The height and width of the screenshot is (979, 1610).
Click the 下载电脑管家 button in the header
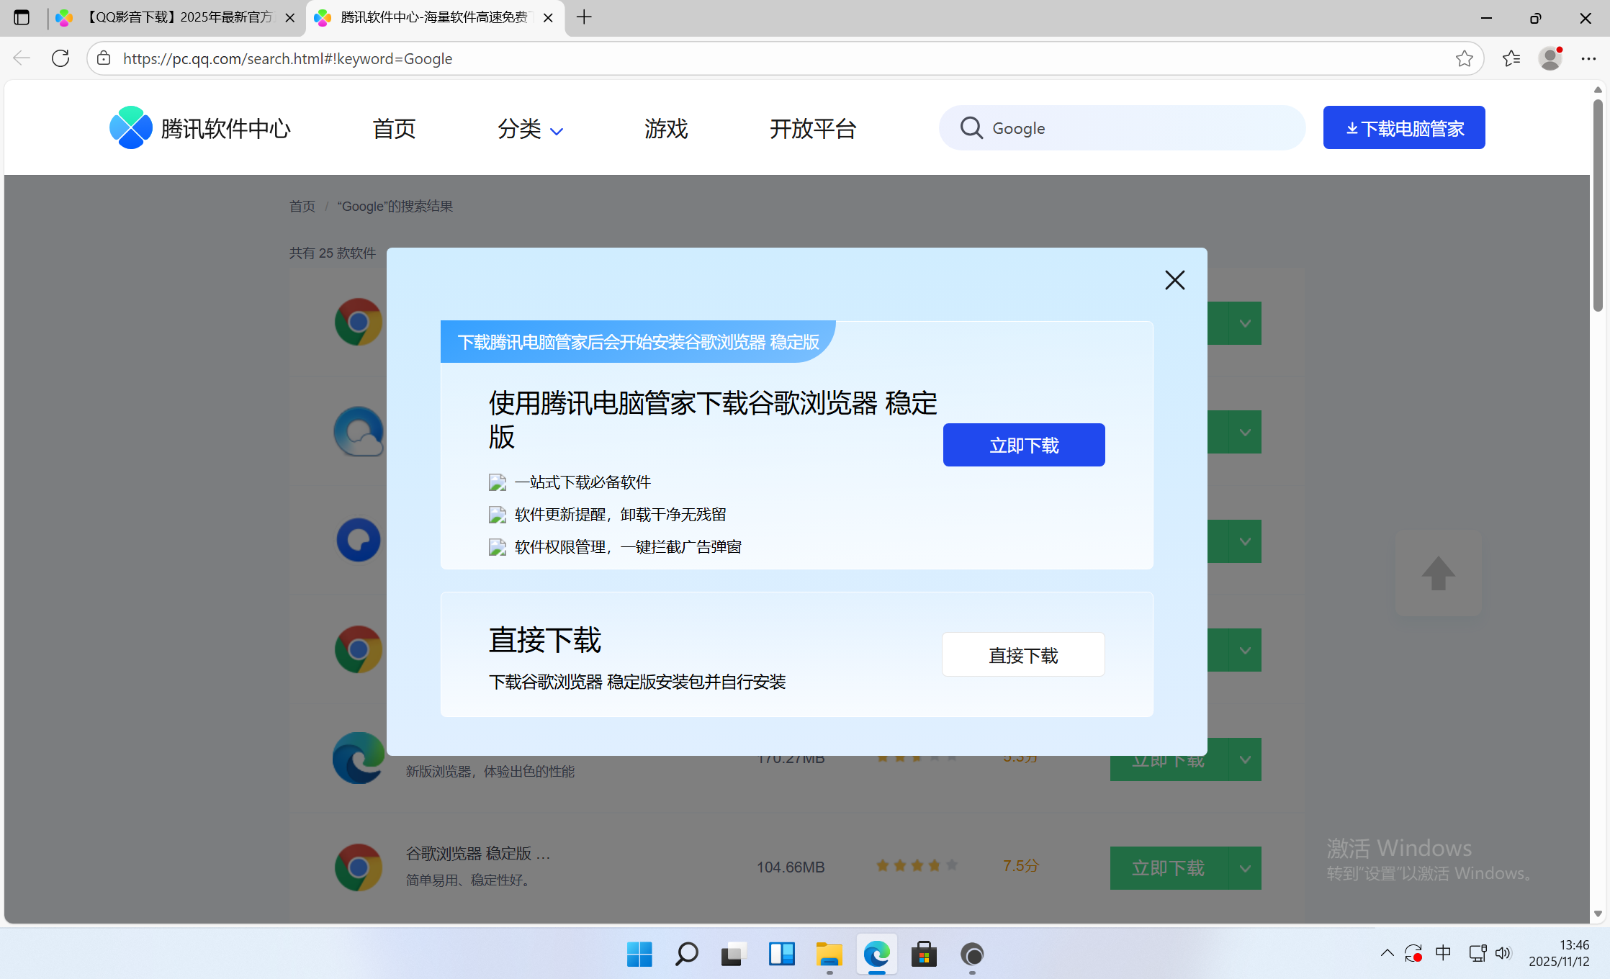pyautogui.click(x=1403, y=128)
